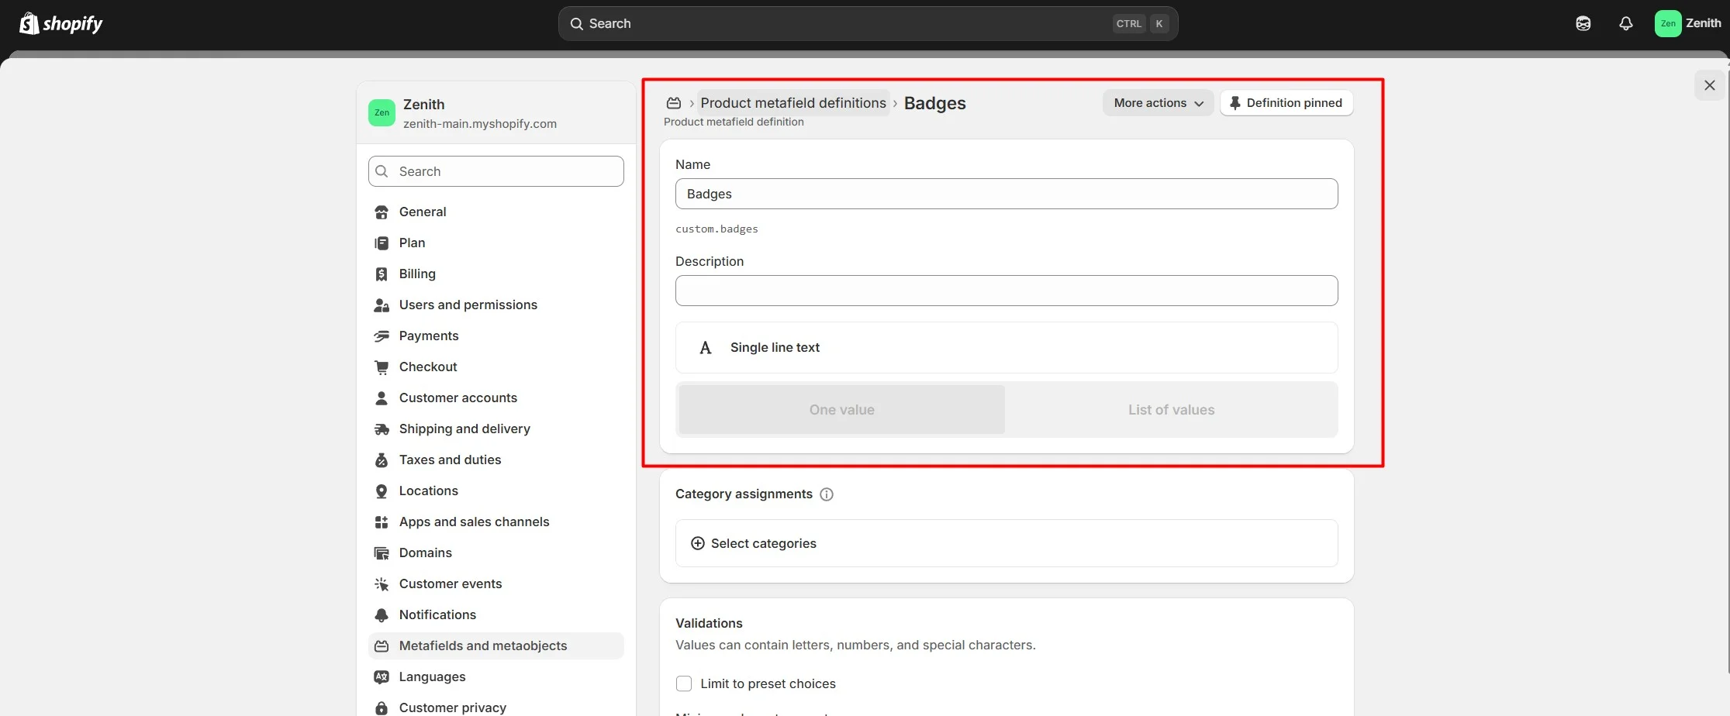Select the One value option
Image resolution: width=1730 pixels, height=716 pixels.
[x=841, y=410]
